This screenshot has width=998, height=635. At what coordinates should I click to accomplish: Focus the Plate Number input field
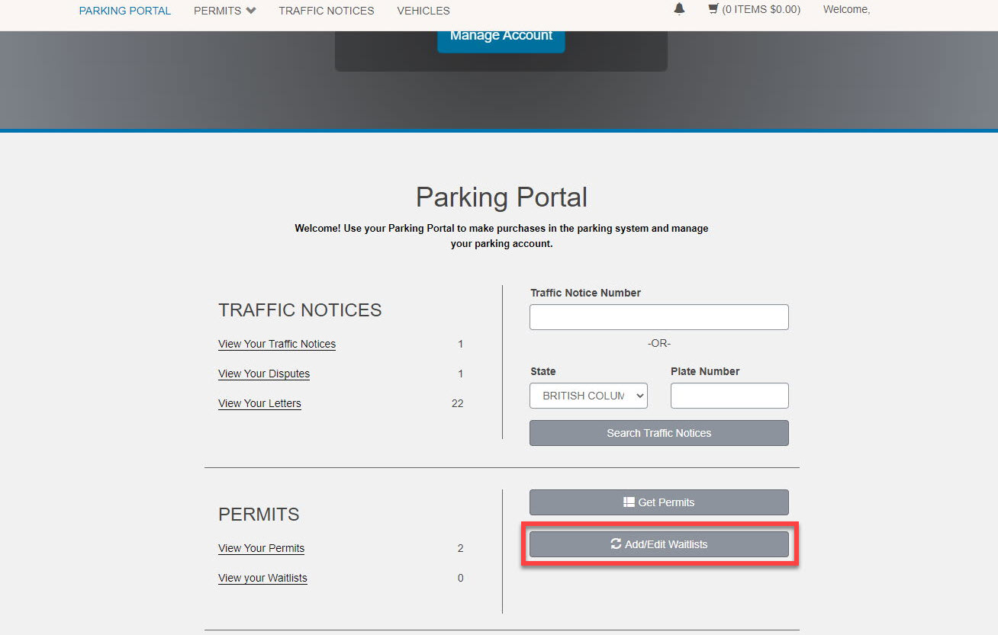(x=729, y=396)
